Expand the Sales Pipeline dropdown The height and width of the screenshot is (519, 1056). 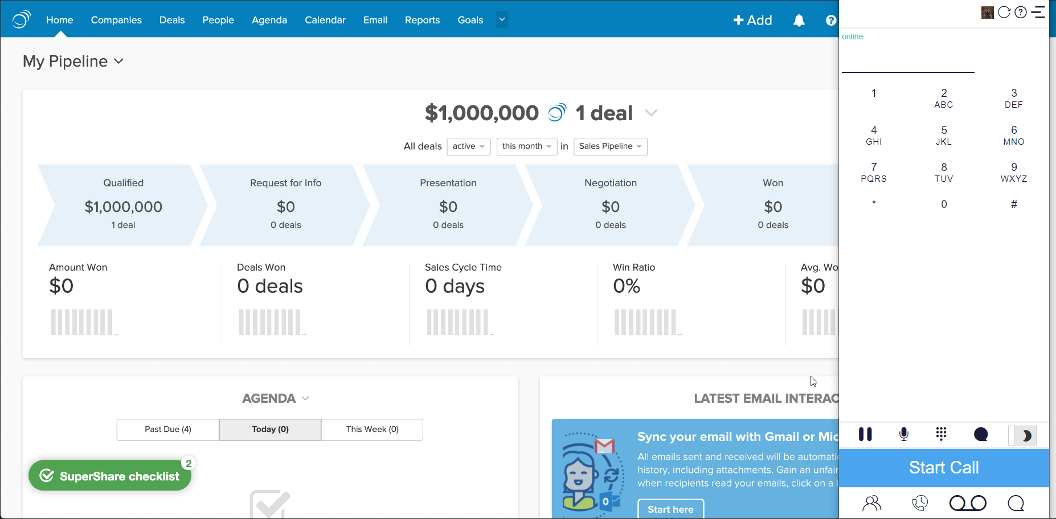pos(610,146)
